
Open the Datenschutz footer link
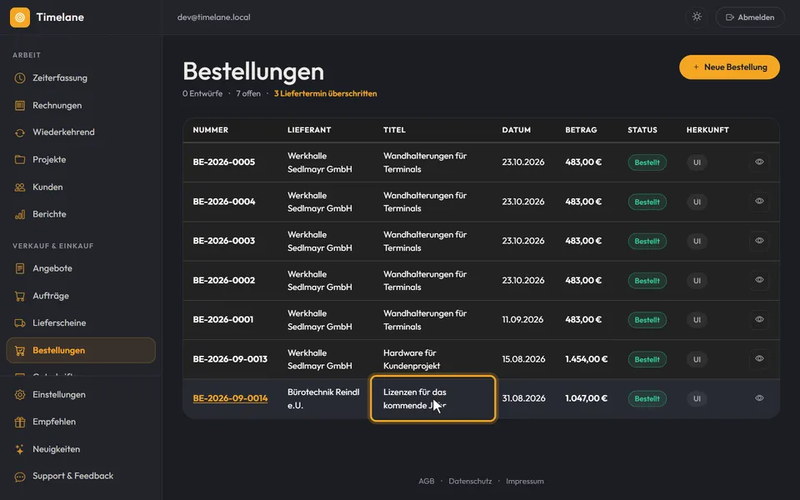pyautogui.click(x=470, y=481)
